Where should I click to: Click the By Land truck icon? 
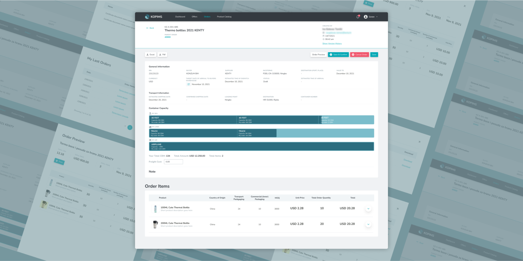150,127
